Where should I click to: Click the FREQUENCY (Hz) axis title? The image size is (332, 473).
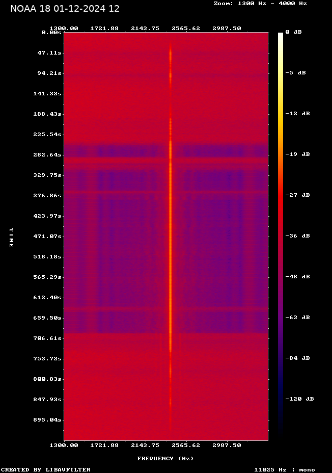(165, 459)
